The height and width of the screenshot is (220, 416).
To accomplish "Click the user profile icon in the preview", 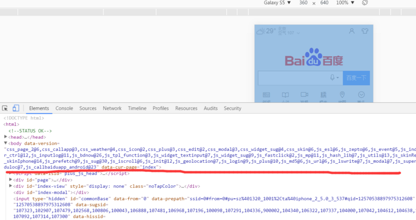I will pos(352,31).
